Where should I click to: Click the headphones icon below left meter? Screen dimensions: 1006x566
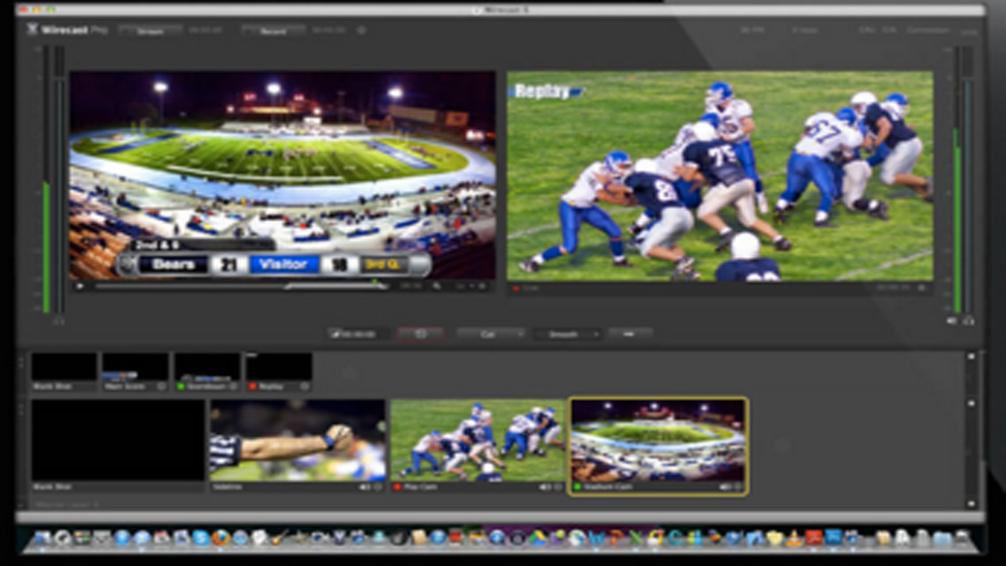tap(59, 321)
